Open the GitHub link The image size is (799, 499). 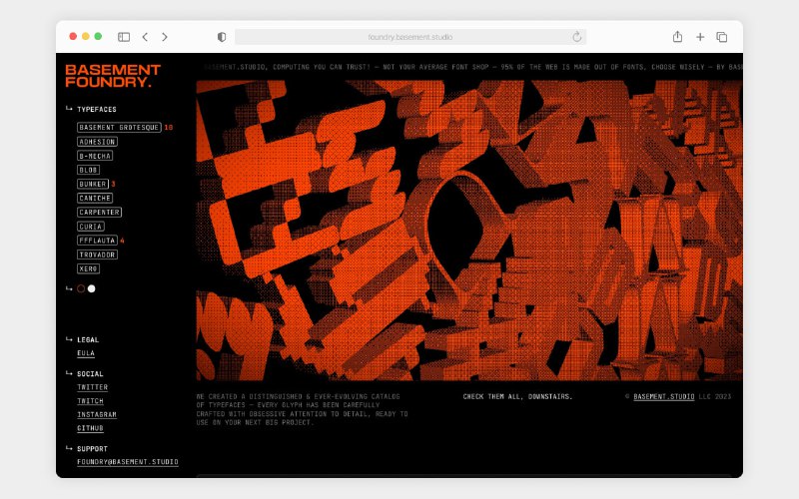[x=90, y=429]
